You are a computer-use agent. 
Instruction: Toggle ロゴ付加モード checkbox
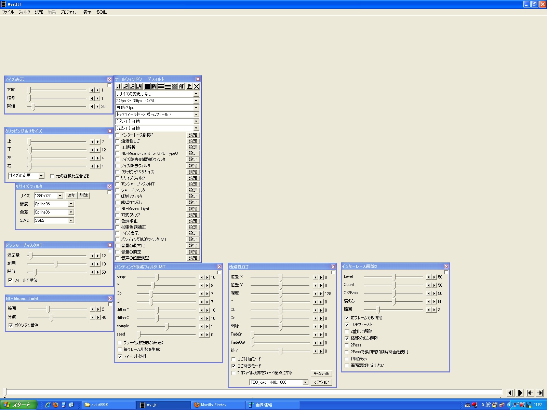tap(234, 359)
